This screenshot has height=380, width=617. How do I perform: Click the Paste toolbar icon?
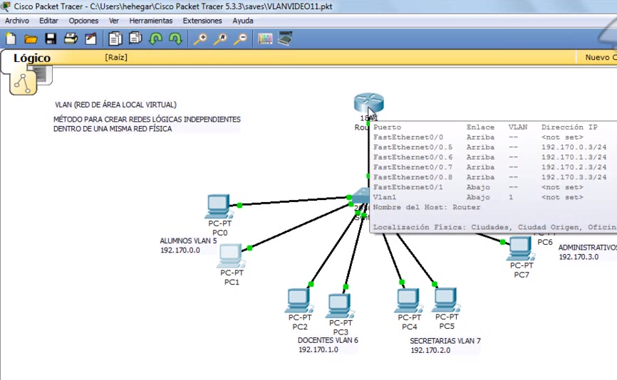coord(135,38)
